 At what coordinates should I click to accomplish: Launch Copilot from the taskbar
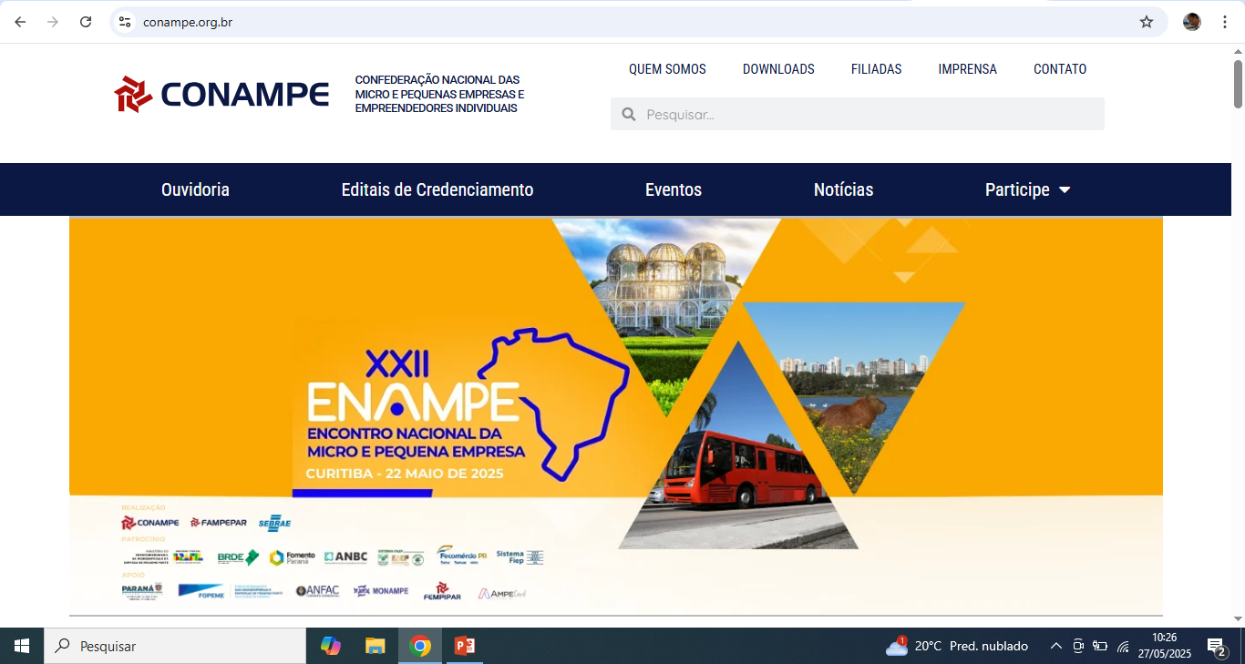pyautogui.click(x=331, y=646)
